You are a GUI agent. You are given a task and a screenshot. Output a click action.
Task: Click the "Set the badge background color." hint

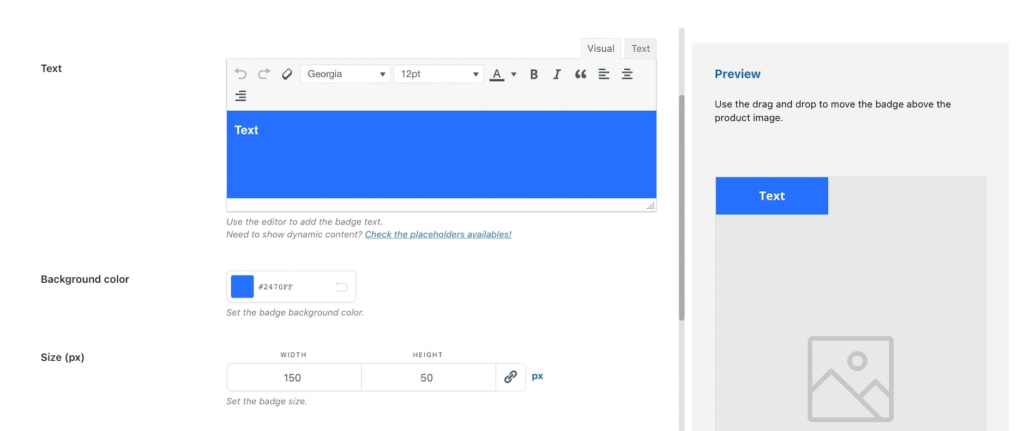point(295,312)
